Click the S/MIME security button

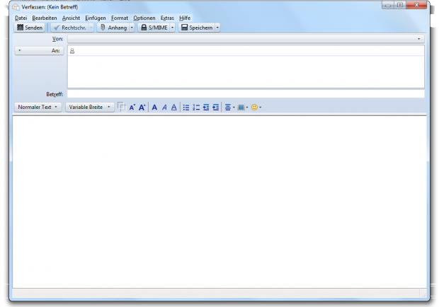[154, 28]
